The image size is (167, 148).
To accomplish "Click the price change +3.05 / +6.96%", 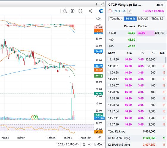I will point(154,11).
